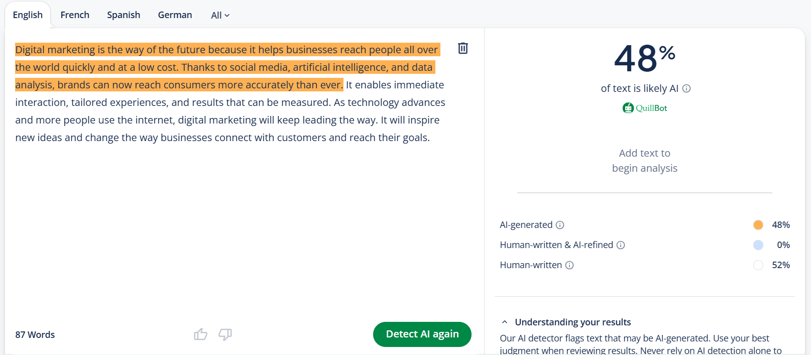Screen dimensions: 811x355
Task: Click the 48% AI score display
Action: (x=644, y=59)
